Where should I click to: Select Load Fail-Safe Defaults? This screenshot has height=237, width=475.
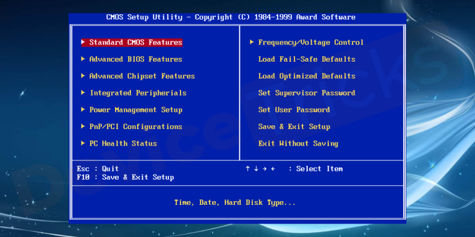tap(307, 59)
